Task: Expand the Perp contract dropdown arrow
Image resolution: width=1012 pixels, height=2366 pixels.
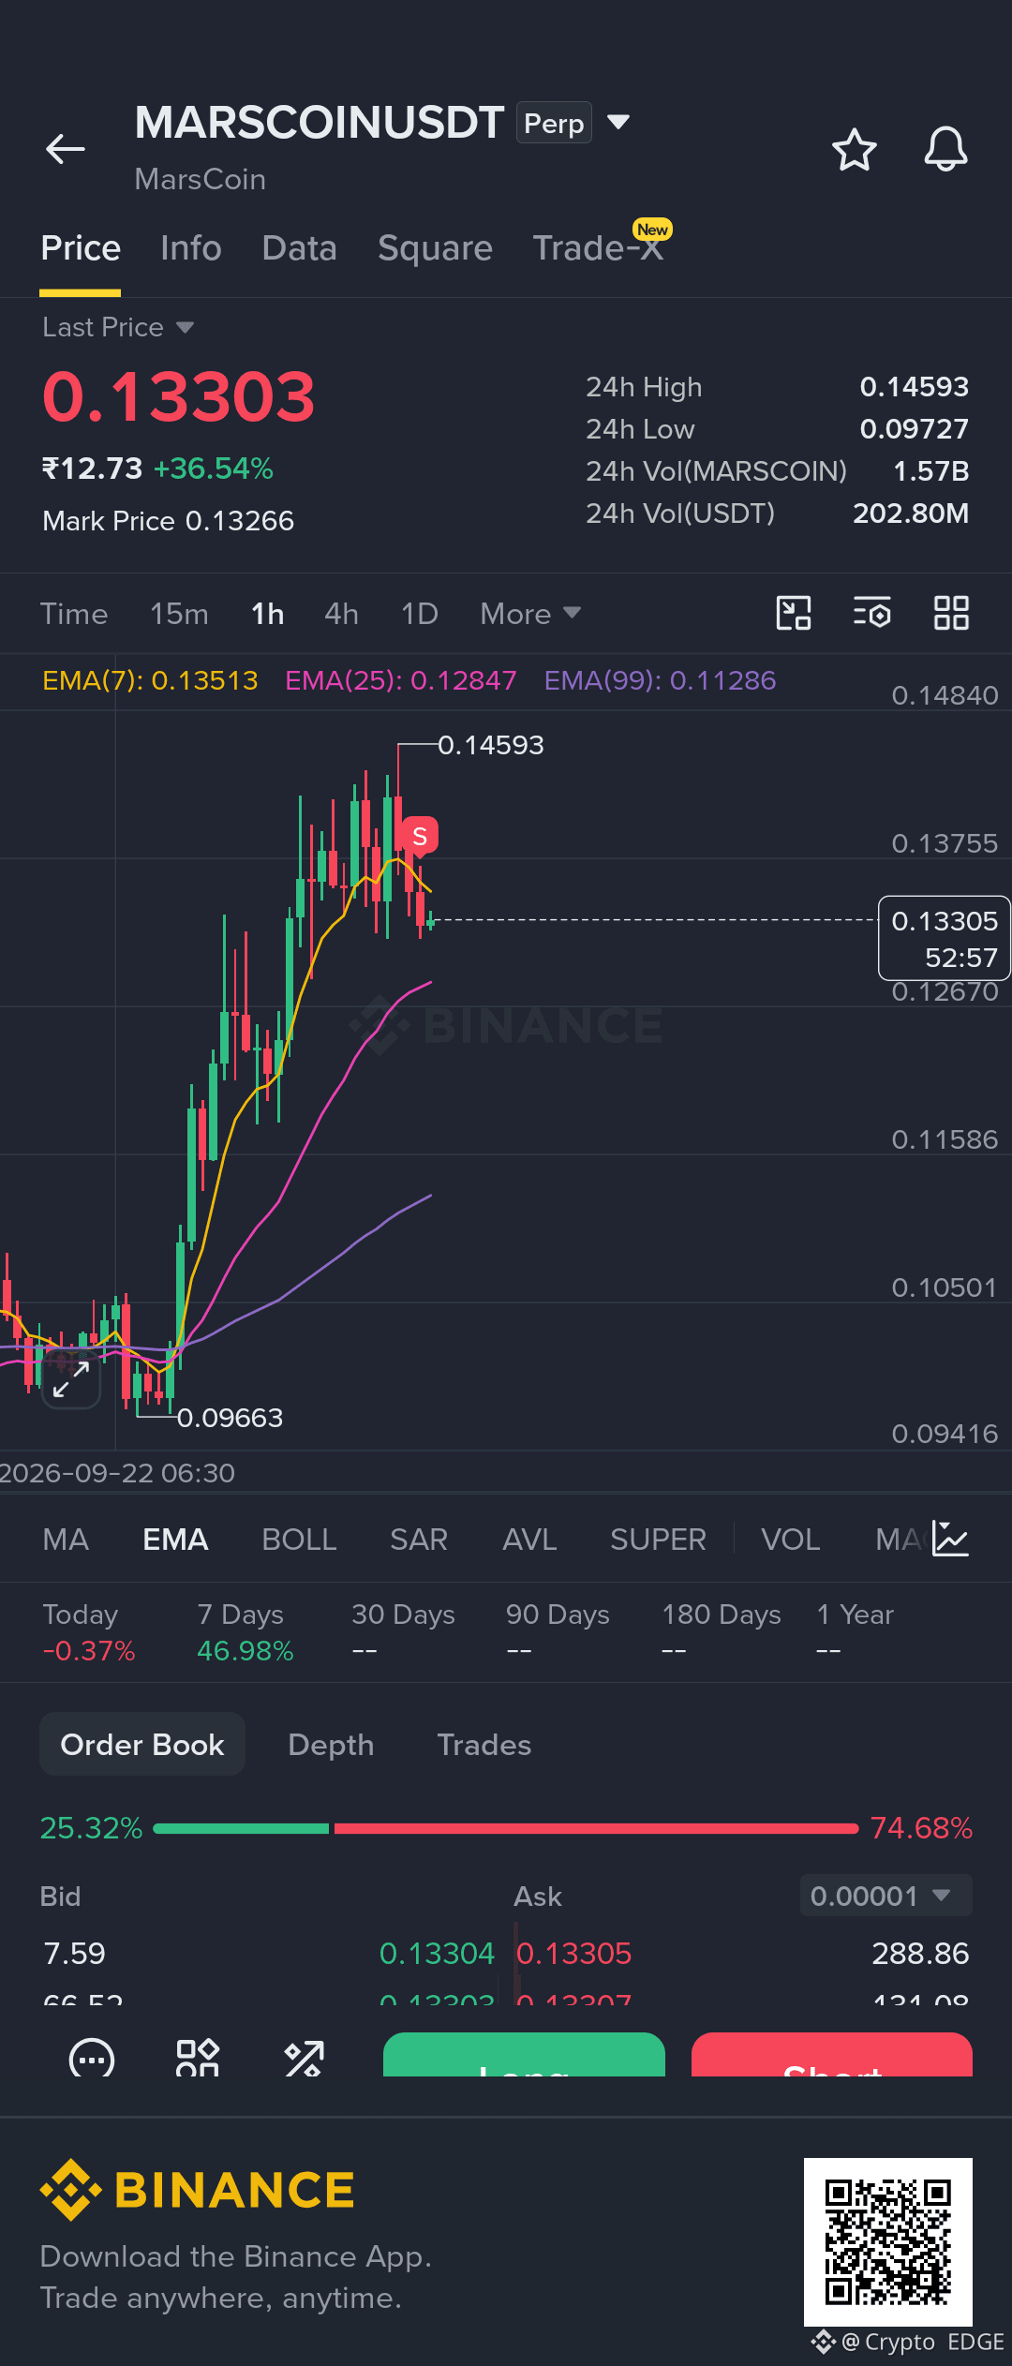Action: pos(618,122)
